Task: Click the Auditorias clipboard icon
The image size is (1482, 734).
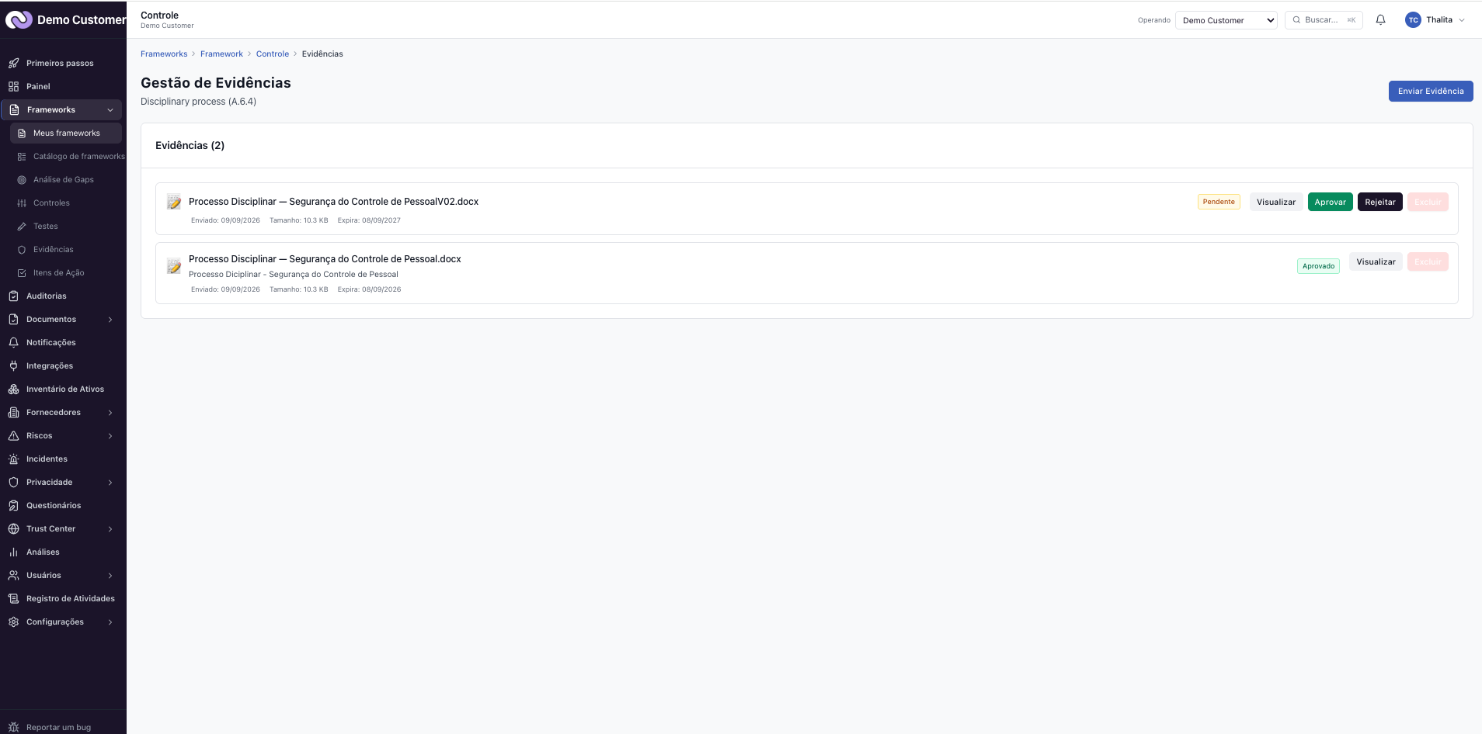Action: tap(13, 296)
